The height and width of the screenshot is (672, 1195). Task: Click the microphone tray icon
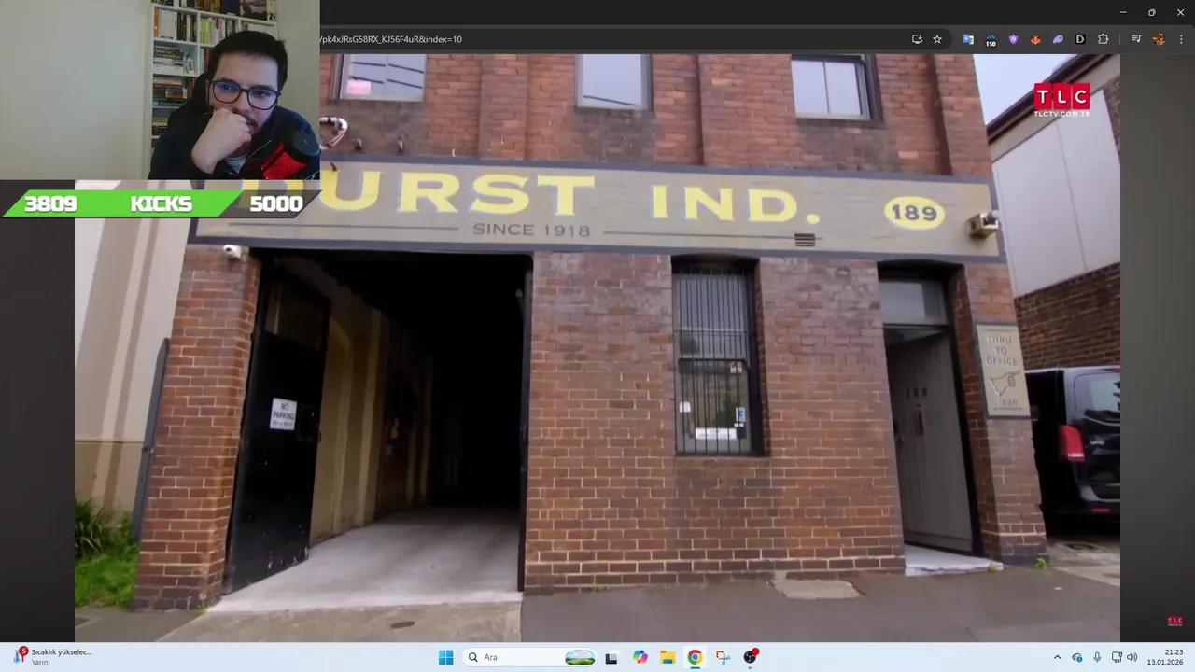tap(1097, 657)
